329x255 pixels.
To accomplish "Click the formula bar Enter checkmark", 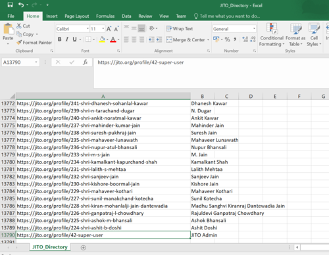I will (72, 62).
